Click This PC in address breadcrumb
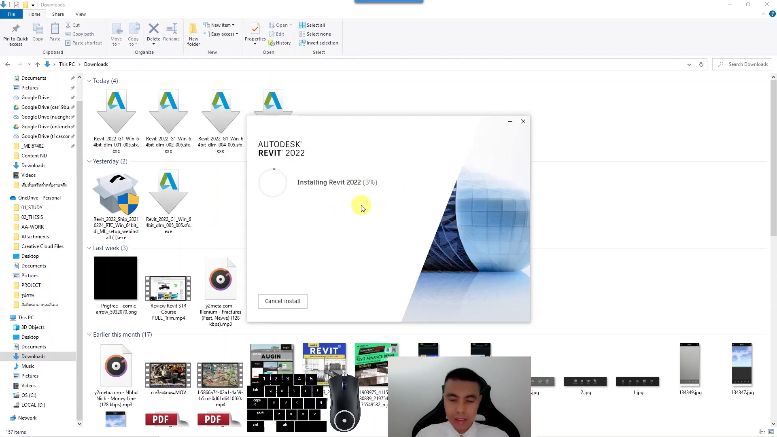777x437 pixels. [x=67, y=64]
